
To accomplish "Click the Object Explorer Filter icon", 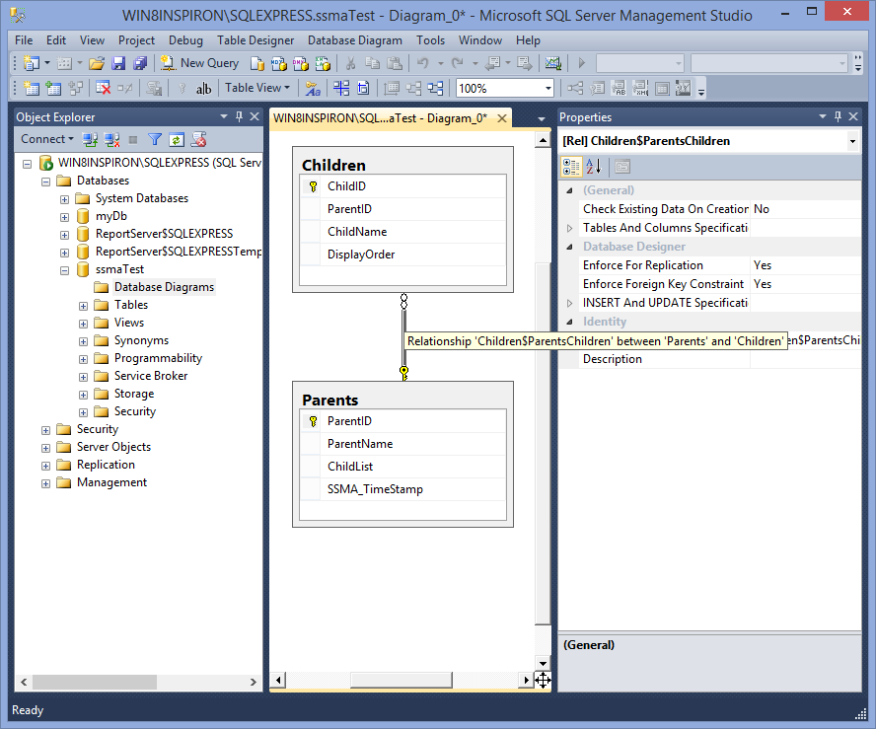I will pyautogui.click(x=155, y=140).
